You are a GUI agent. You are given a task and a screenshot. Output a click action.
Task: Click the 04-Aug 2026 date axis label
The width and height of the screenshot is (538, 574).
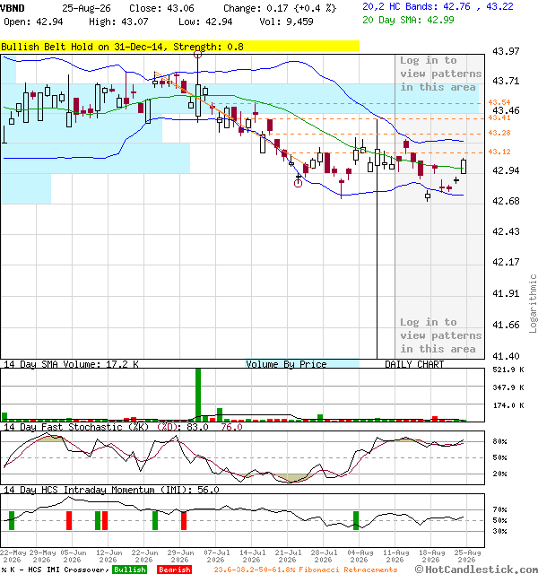[x=360, y=556]
